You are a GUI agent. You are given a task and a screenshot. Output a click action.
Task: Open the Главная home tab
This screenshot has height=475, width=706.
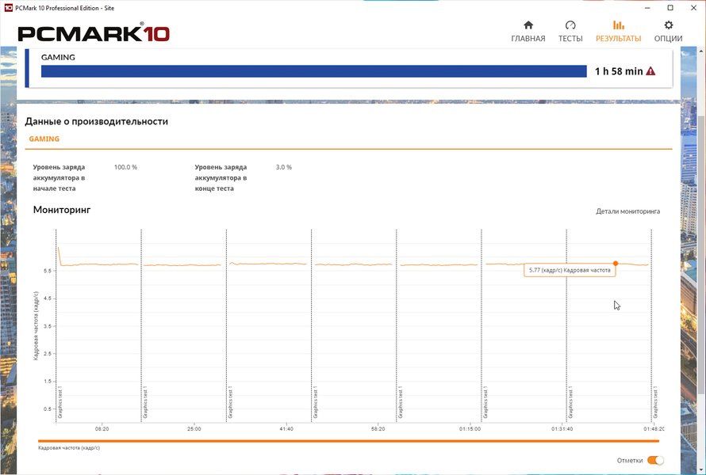pyautogui.click(x=528, y=32)
